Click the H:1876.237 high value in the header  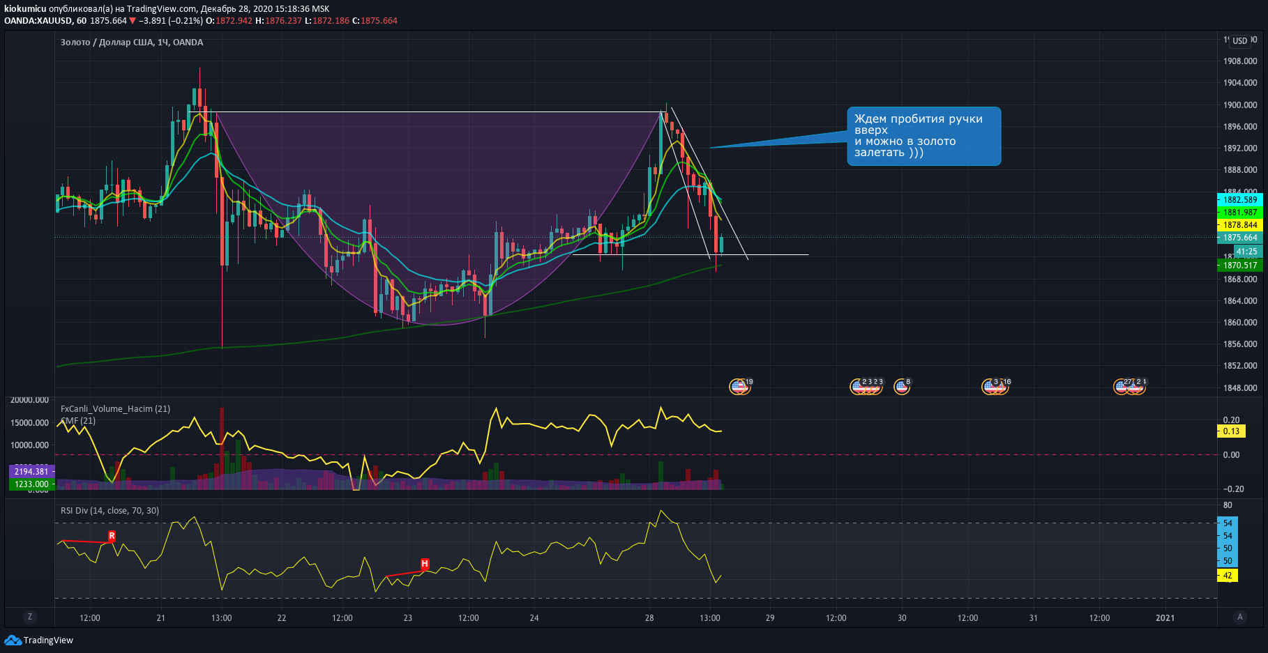278,21
